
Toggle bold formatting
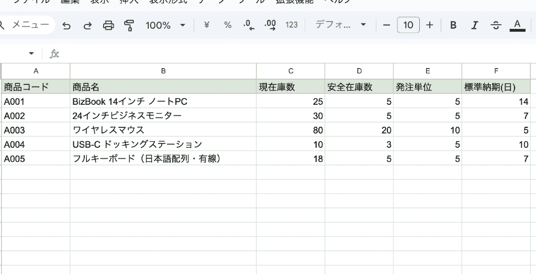(x=453, y=25)
